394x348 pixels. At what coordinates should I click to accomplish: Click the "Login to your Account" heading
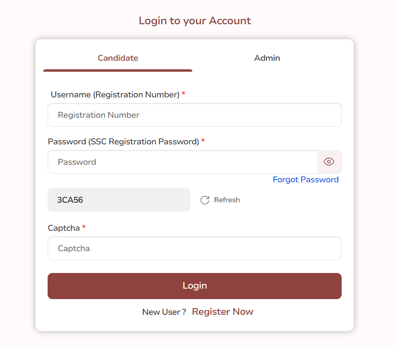pos(195,21)
